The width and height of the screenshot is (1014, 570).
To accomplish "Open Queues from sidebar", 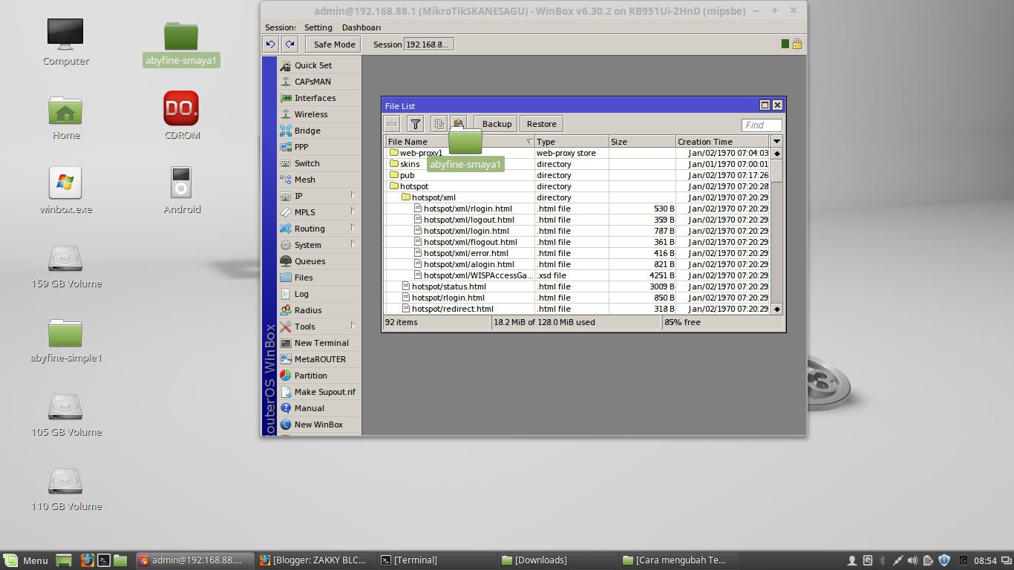I will [319, 261].
